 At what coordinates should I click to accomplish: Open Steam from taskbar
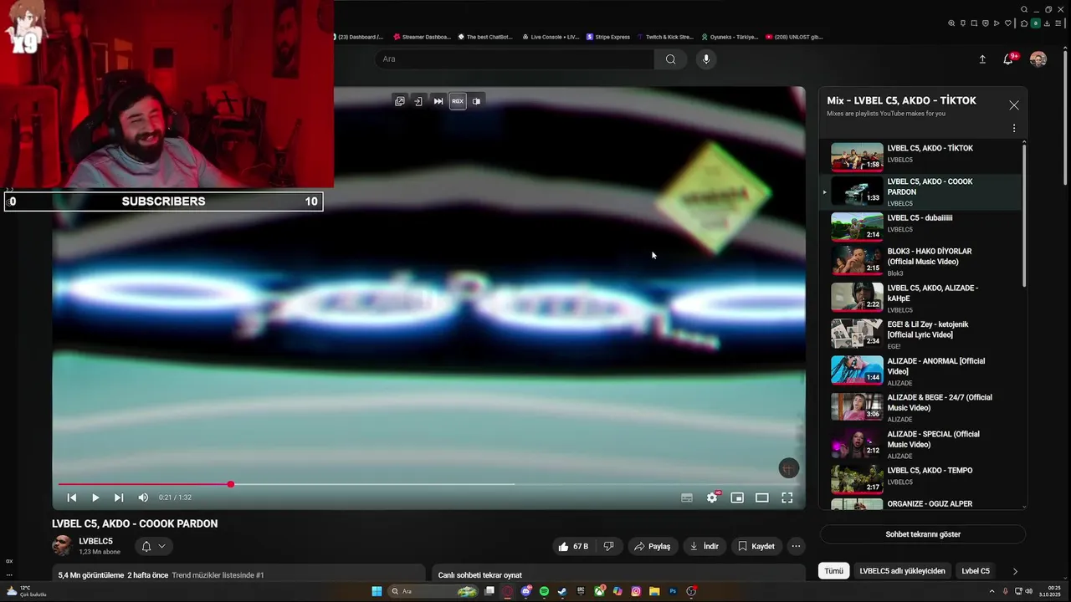(562, 591)
